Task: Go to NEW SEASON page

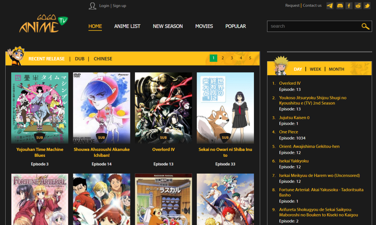Action: pyautogui.click(x=168, y=26)
